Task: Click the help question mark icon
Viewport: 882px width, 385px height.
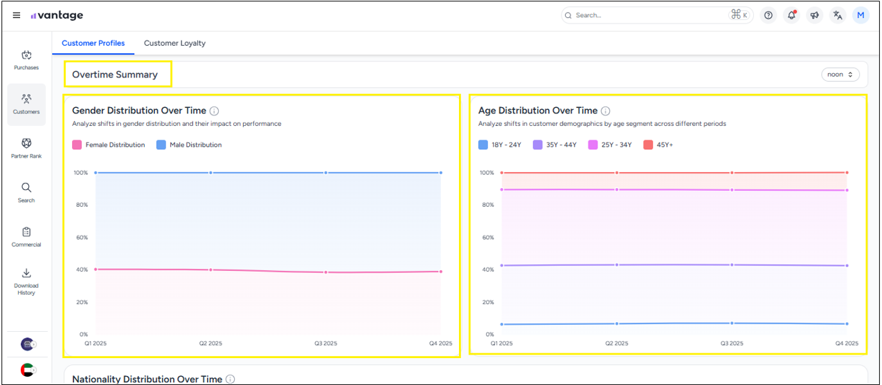Action: click(x=768, y=15)
